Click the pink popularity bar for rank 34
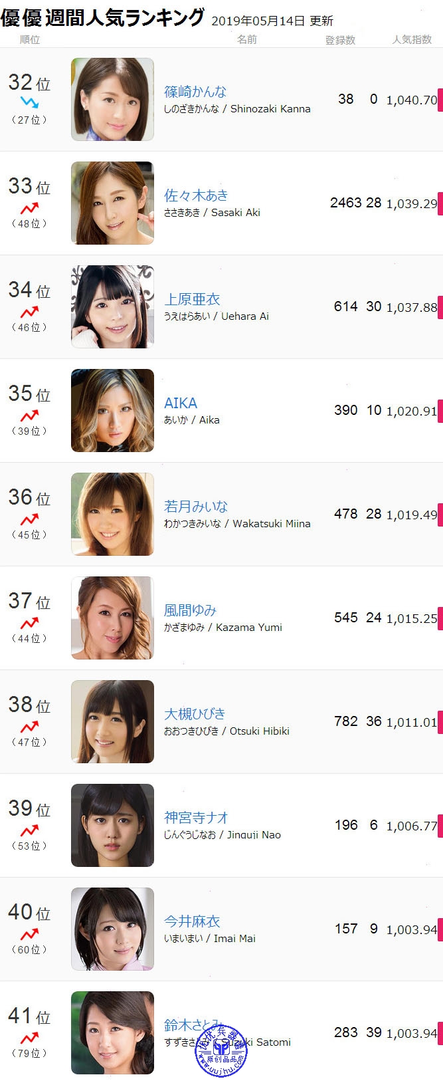The image size is (443, 1083). point(440,306)
